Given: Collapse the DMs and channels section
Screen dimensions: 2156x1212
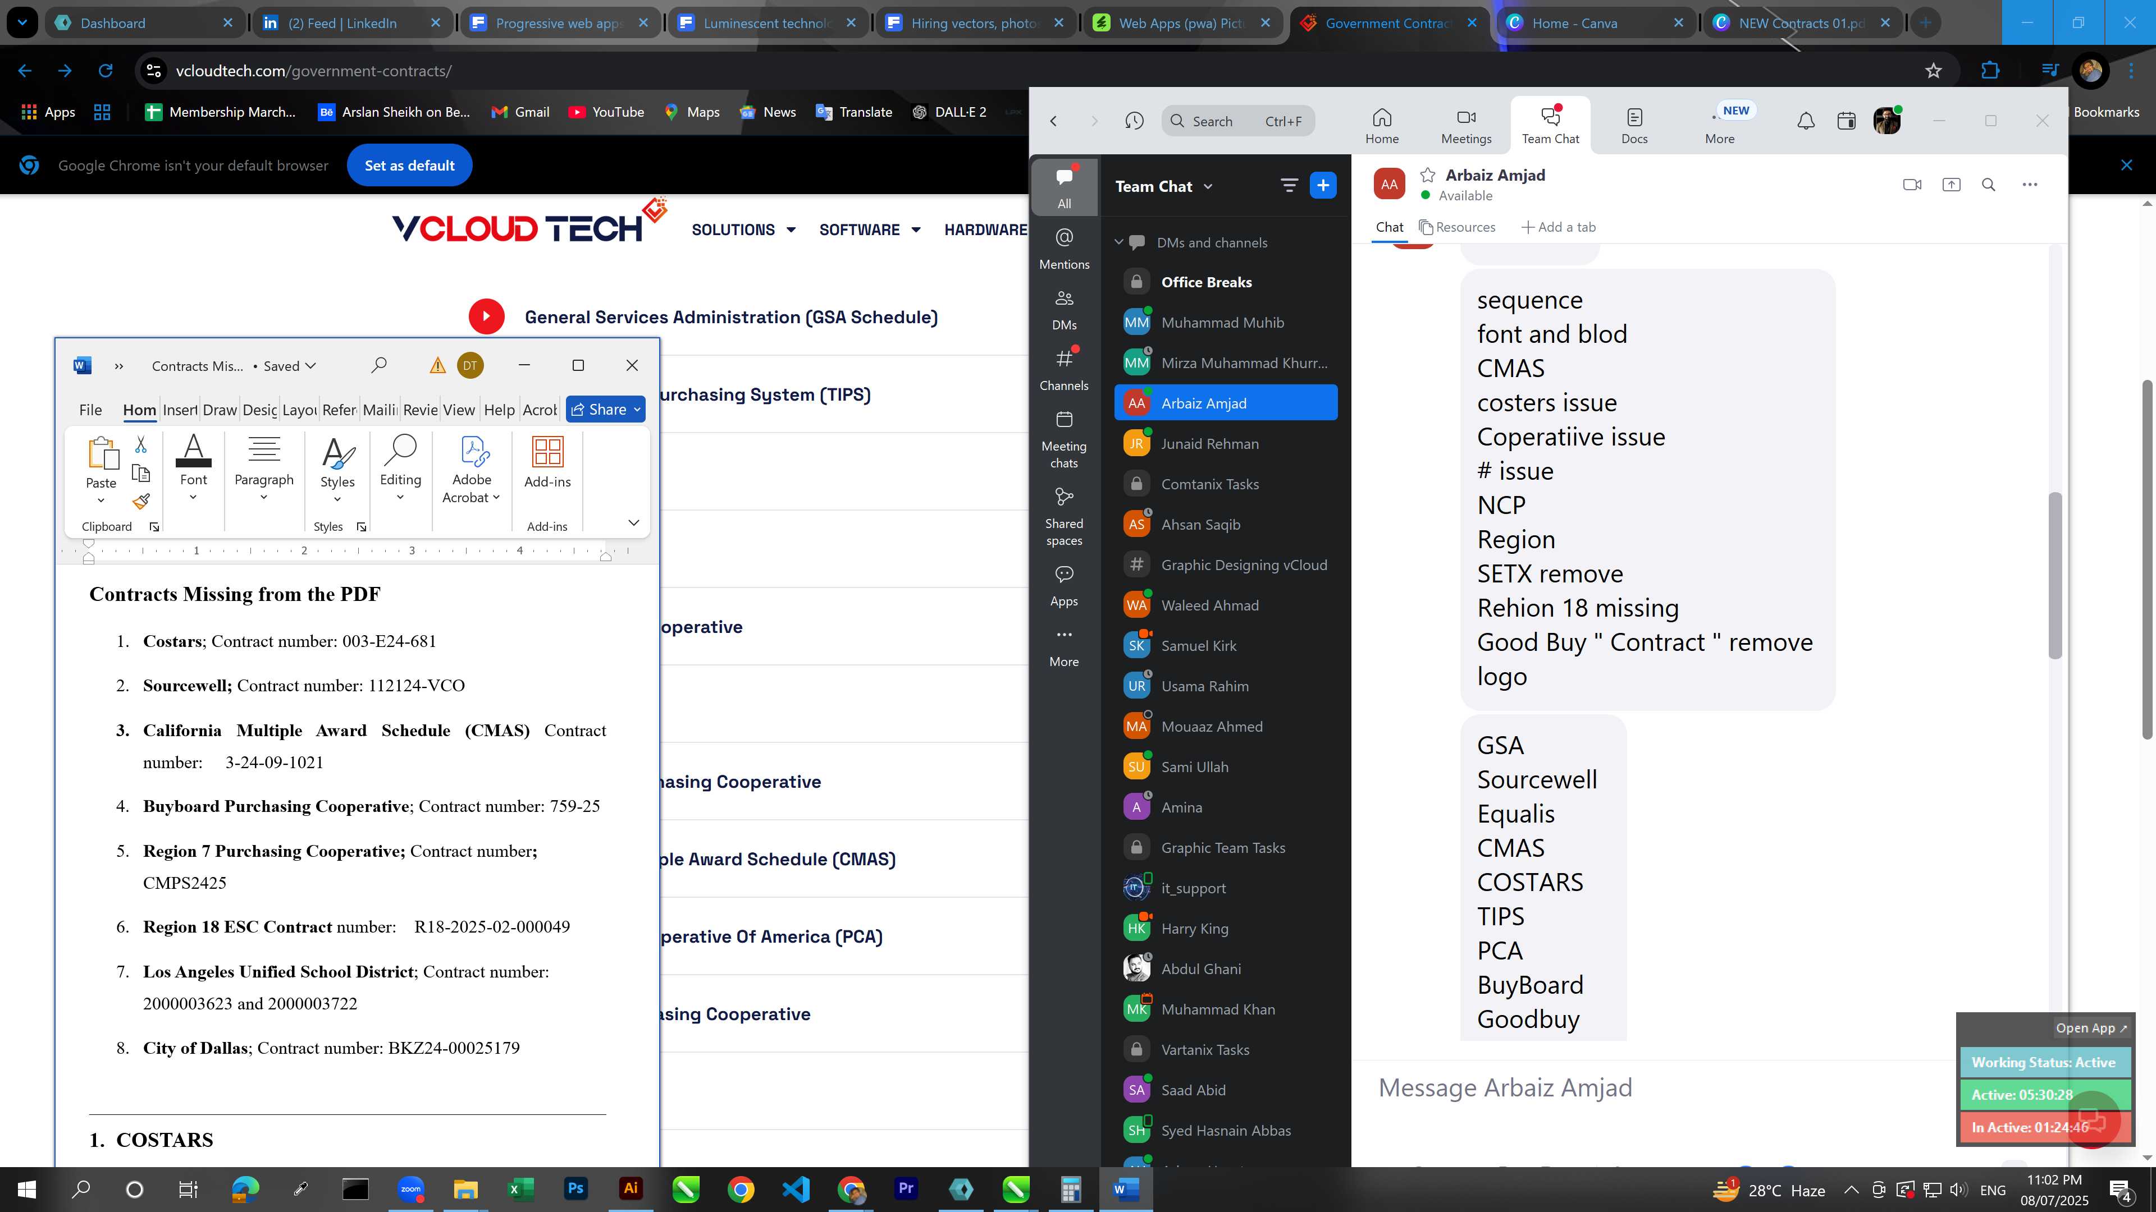Looking at the screenshot, I should (1118, 242).
